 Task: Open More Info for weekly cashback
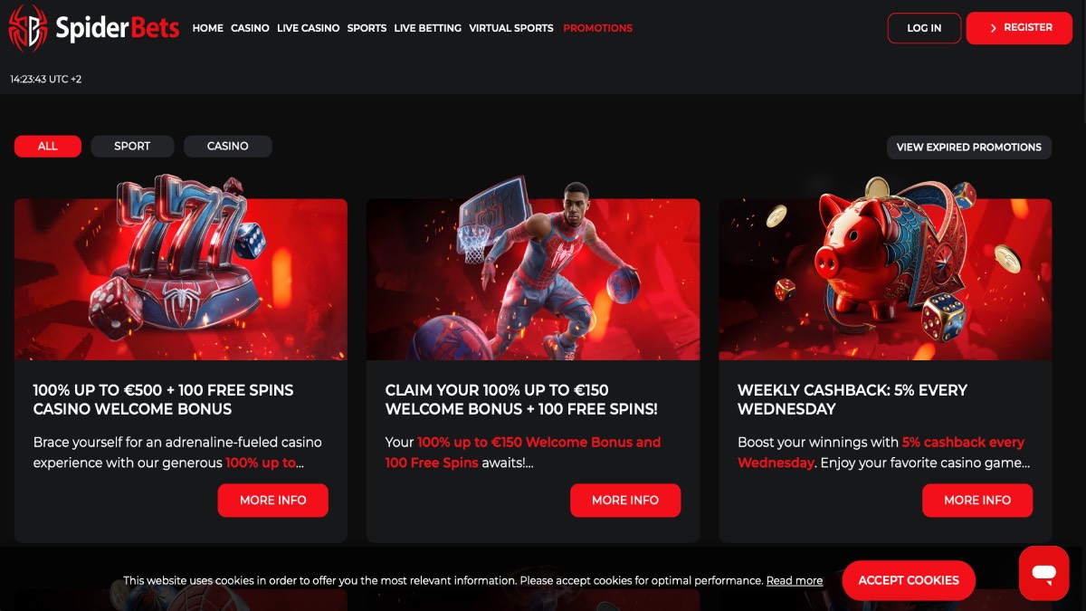(977, 500)
